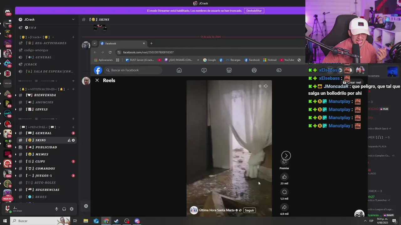Open Steam from the taskbar

point(116,221)
